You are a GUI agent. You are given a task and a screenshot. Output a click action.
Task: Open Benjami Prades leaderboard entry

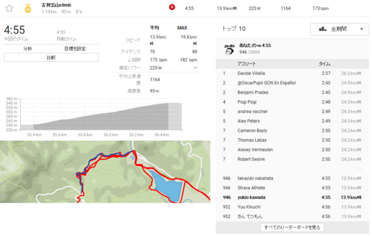253,92
